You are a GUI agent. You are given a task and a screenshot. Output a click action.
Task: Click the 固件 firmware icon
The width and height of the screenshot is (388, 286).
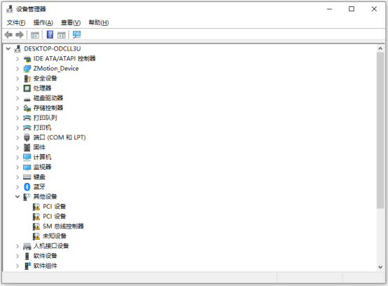(27, 147)
